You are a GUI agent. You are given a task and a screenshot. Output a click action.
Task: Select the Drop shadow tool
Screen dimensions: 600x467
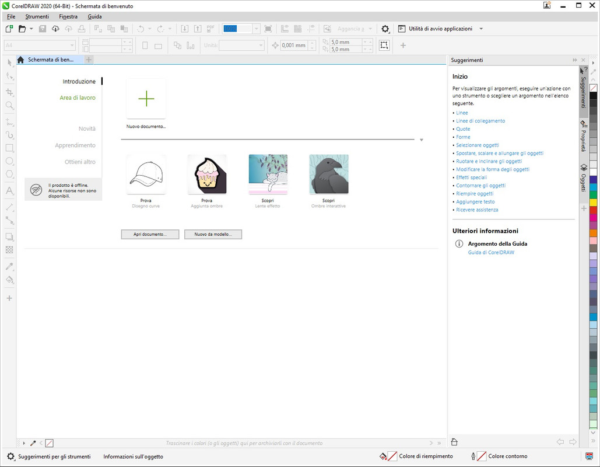point(9,237)
